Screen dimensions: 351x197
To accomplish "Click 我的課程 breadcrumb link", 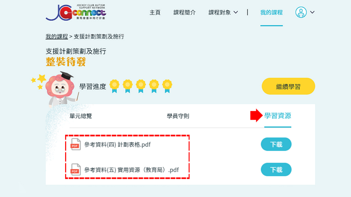I will pos(56,36).
